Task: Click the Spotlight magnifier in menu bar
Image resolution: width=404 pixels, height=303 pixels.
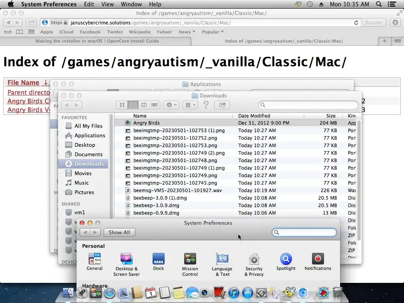Action: tap(378, 4)
